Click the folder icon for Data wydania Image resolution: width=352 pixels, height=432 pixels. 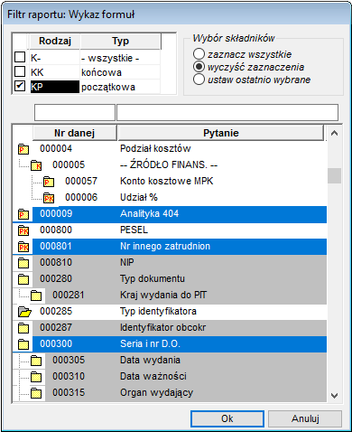click(x=36, y=361)
